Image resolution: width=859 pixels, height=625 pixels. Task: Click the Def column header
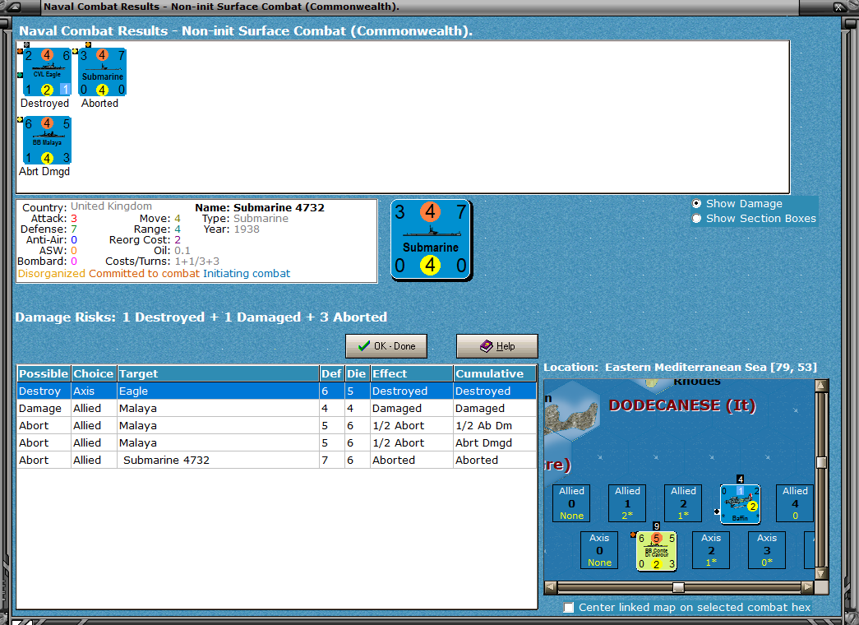click(x=331, y=373)
